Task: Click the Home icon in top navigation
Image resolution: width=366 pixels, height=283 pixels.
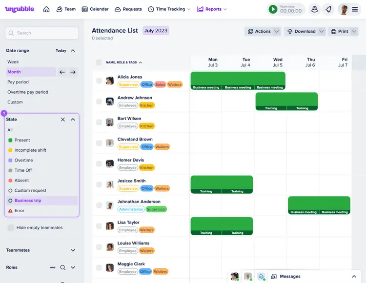Action: 46,9
